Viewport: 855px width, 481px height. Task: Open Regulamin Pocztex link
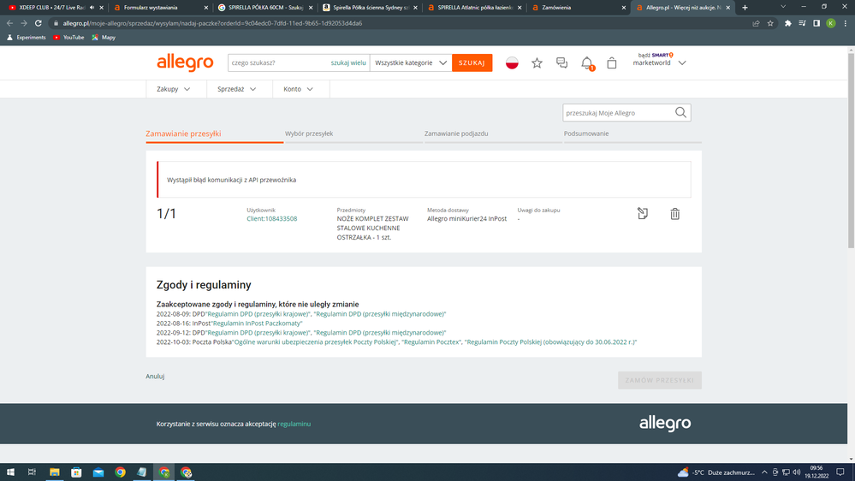pyautogui.click(x=430, y=342)
